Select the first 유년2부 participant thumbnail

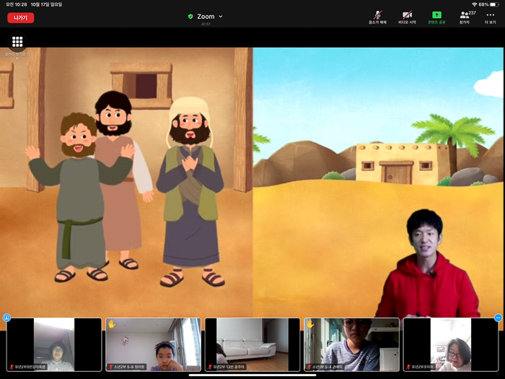pos(54,344)
